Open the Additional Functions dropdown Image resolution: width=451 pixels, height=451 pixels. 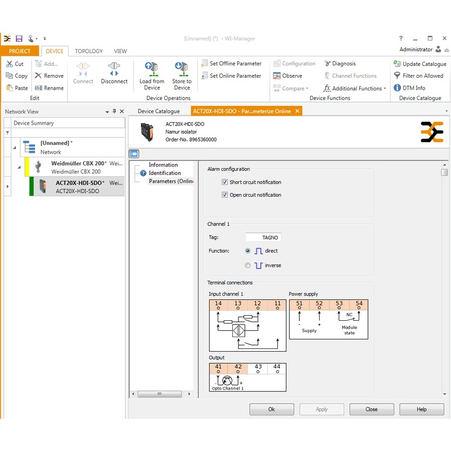[x=355, y=88]
